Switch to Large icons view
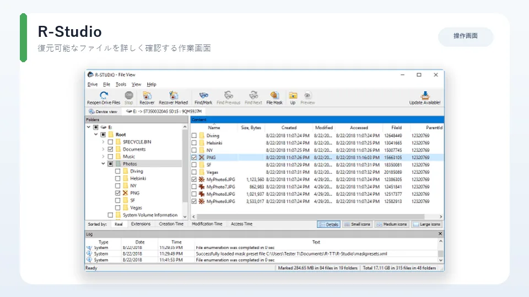Viewport: 529px width, 297px height. 427,224
